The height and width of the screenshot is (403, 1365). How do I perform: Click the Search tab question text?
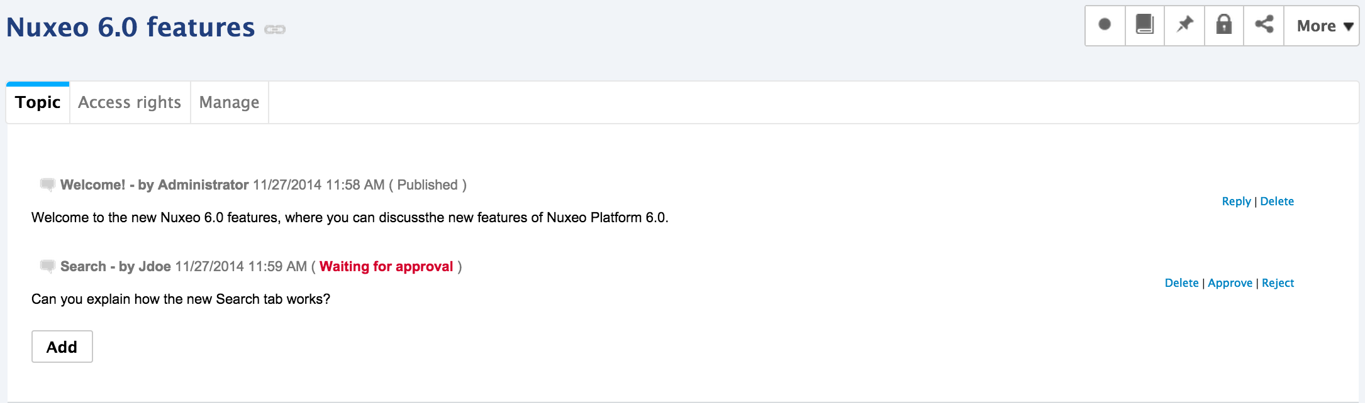click(x=181, y=299)
